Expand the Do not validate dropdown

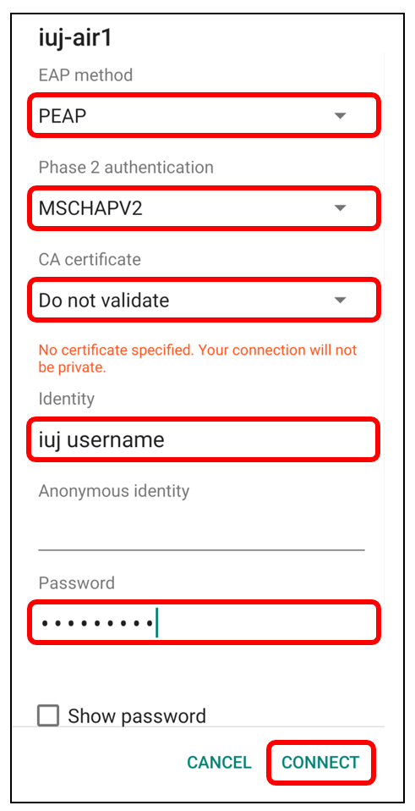204,300
